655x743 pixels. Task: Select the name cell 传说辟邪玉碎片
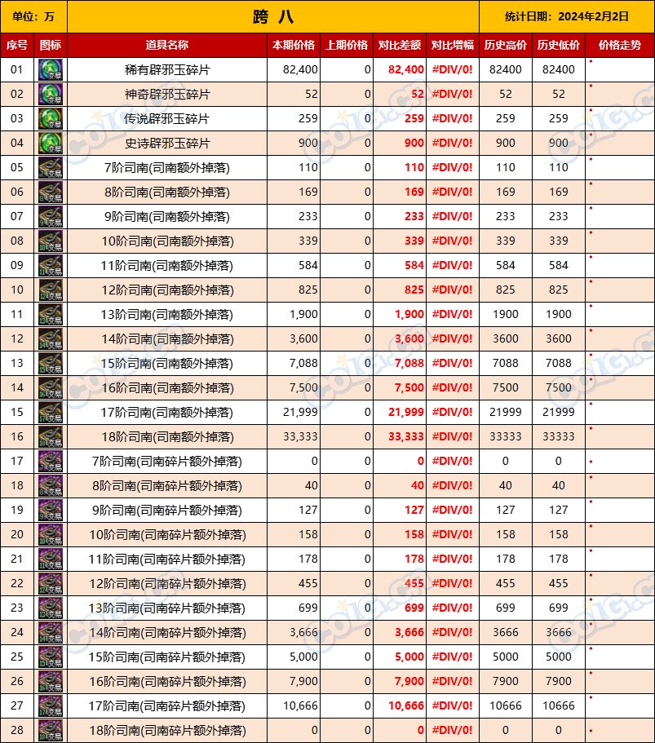click(x=167, y=118)
